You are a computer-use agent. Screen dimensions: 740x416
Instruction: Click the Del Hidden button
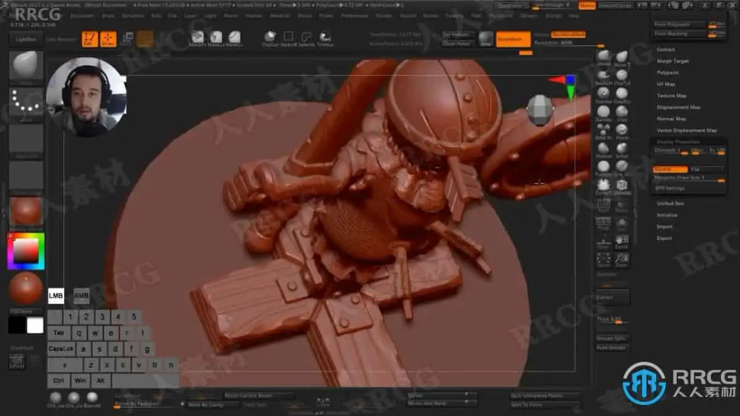(458, 35)
